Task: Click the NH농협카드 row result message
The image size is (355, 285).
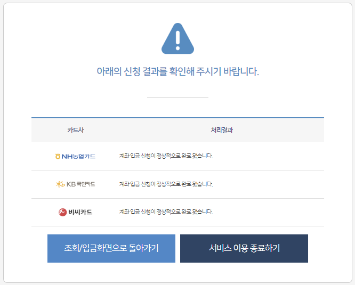Action: (x=166, y=156)
